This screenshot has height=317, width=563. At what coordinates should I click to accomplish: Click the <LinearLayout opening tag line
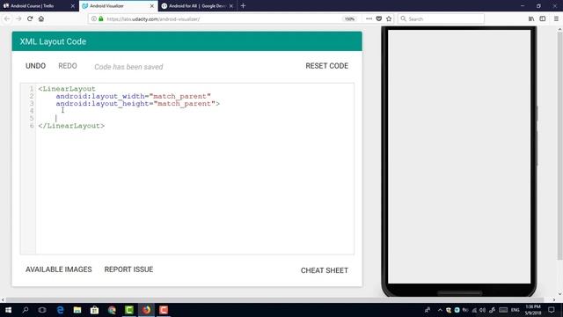(67, 88)
